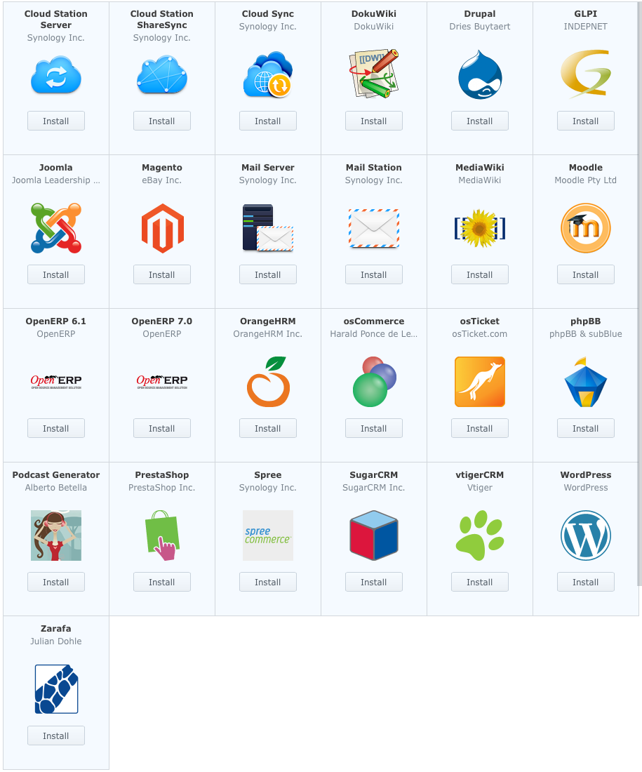The image size is (642, 772).
Task: Select the Mail Server icon
Action: [x=268, y=228]
